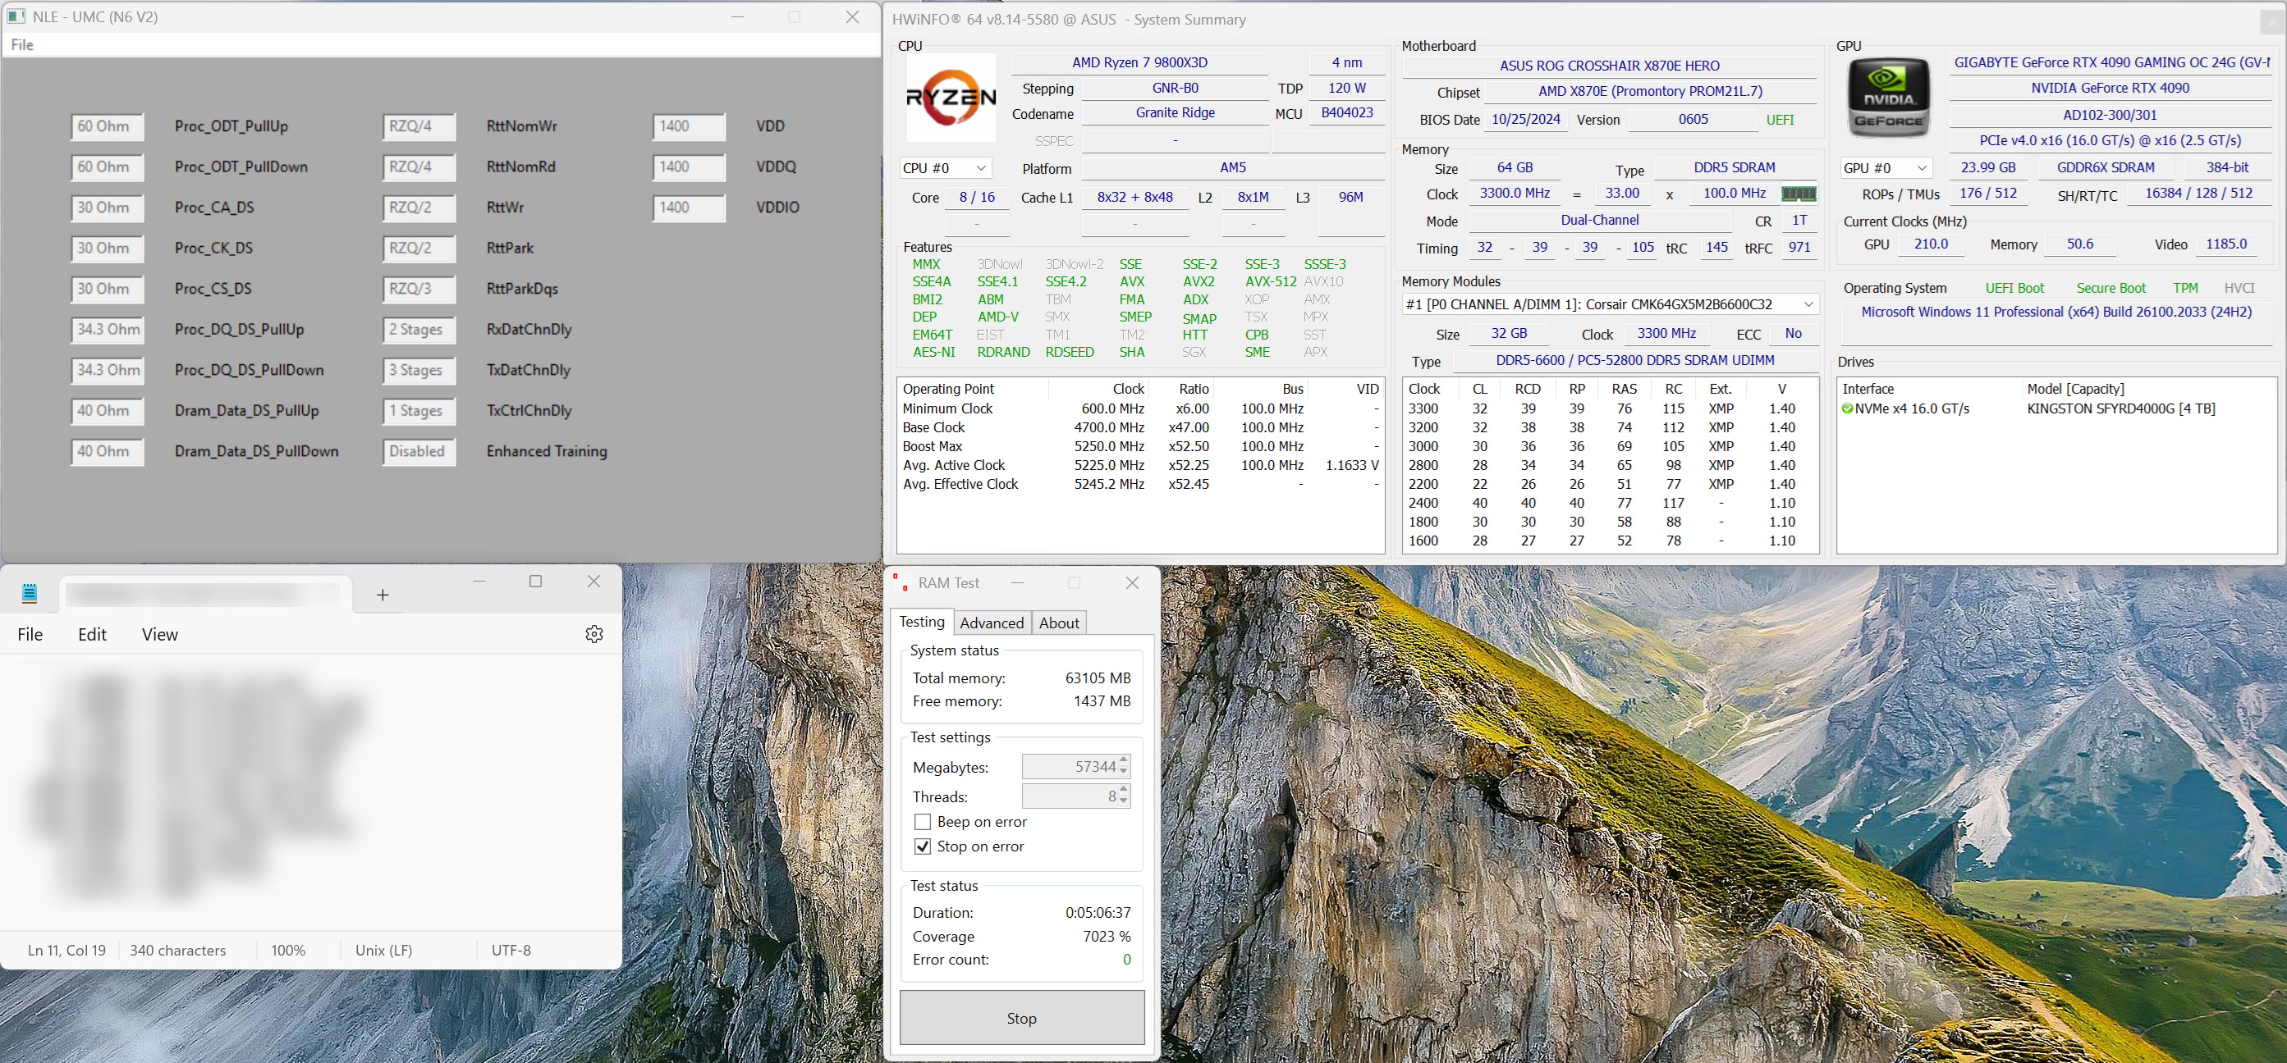Click the ASUS ROG CROSSHAIR X870E HERO field
This screenshot has width=2287, height=1063.
(1609, 66)
